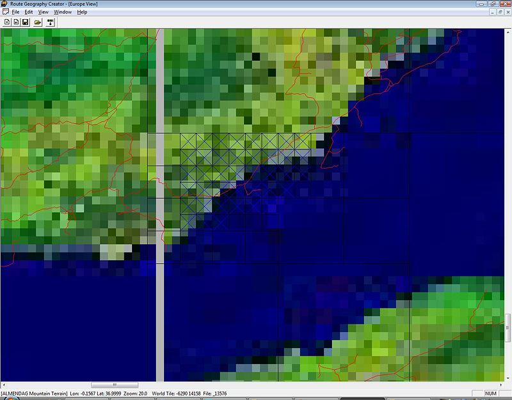Click the second page icon beside Save
This screenshot has width=512, height=400.
click(x=16, y=22)
